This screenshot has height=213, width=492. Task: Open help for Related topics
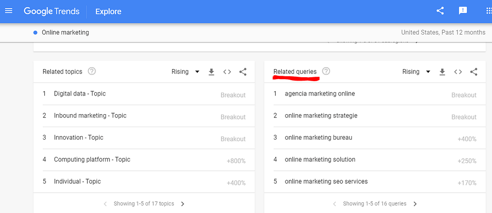[92, 71]
